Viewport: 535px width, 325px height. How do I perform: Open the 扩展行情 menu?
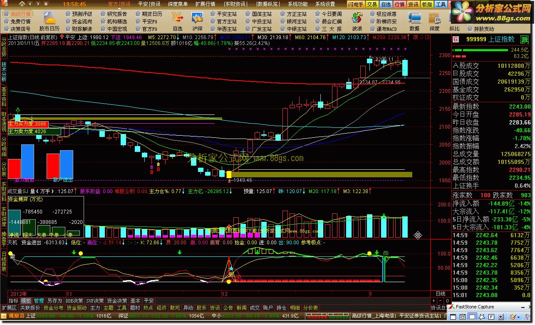pos(205,4)
